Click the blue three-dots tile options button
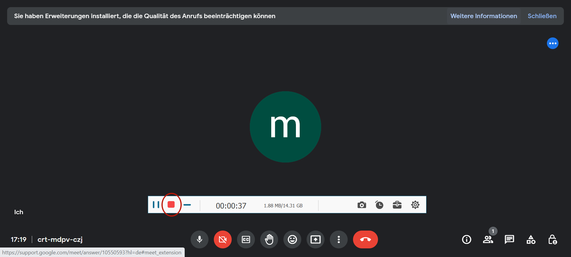 point(553,43)
